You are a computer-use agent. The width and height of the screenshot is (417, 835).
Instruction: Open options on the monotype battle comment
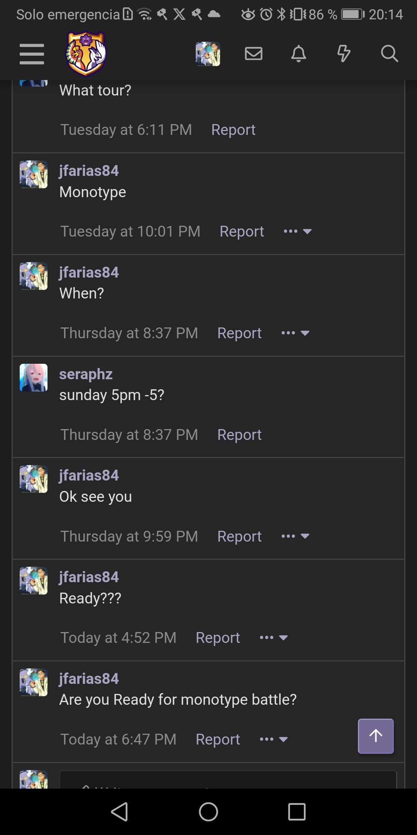(274, 740)
